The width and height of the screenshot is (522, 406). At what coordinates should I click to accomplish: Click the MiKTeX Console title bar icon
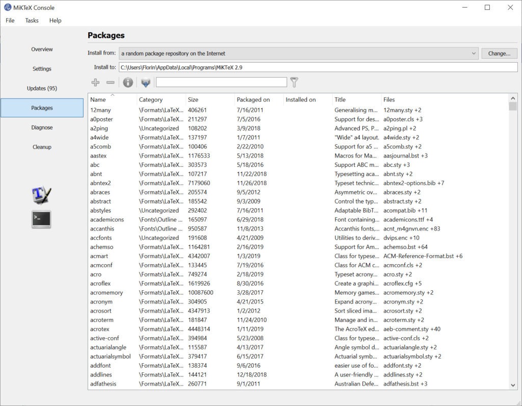tap(7, 7)
